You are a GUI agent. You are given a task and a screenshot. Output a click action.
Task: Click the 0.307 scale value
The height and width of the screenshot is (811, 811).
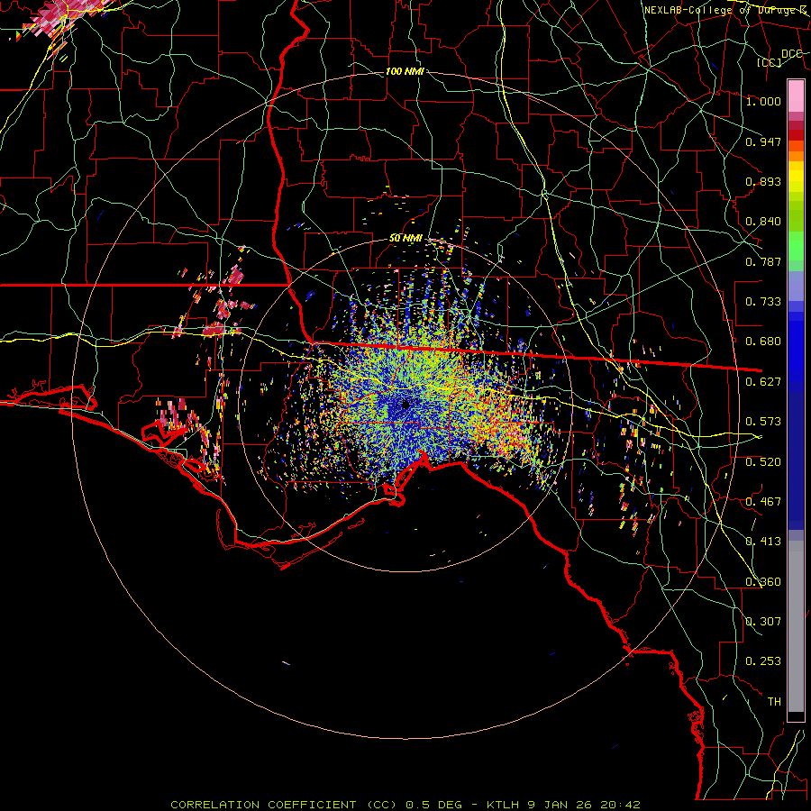763,622
